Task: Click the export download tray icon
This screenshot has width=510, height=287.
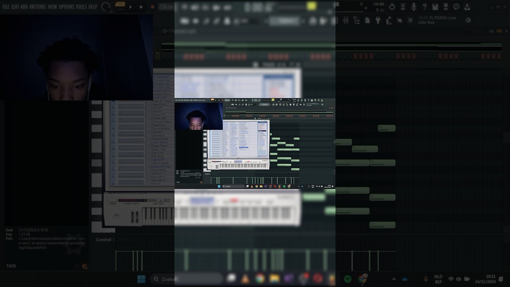Action: pyautogui.click(x=467, y=7)
